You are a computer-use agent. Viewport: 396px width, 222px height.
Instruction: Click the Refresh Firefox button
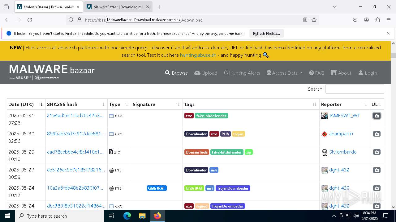tap(266, 33)
